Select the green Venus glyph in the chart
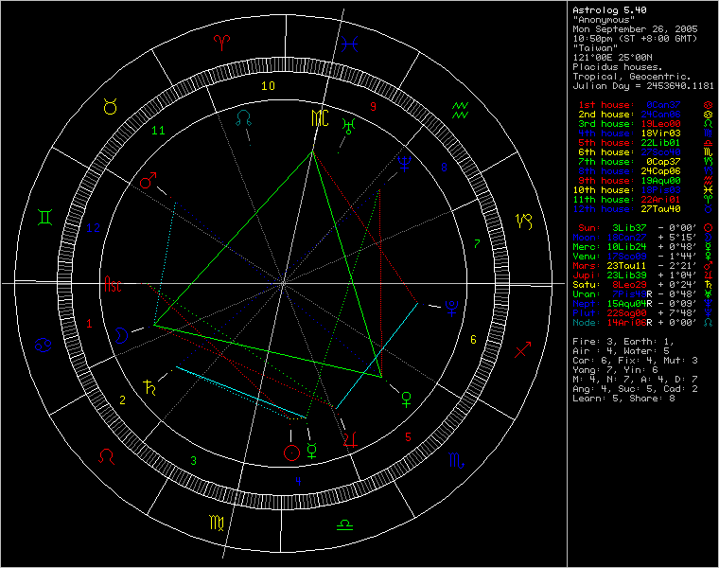Screen dimensions: 719x568 coord(407,396)
